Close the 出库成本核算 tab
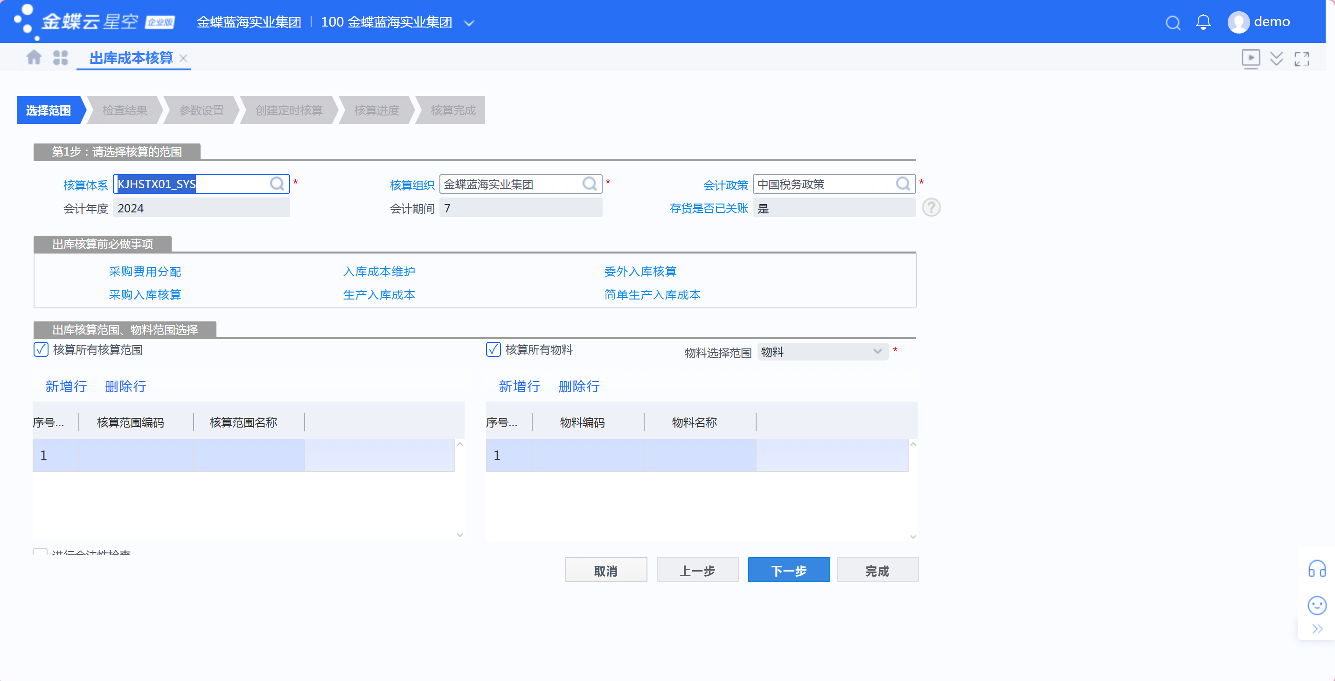 pyautogui.click(x=183, y=58)
